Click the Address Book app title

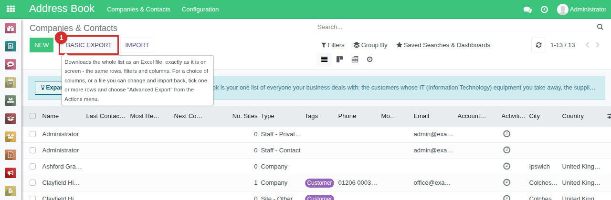(62, 9)
